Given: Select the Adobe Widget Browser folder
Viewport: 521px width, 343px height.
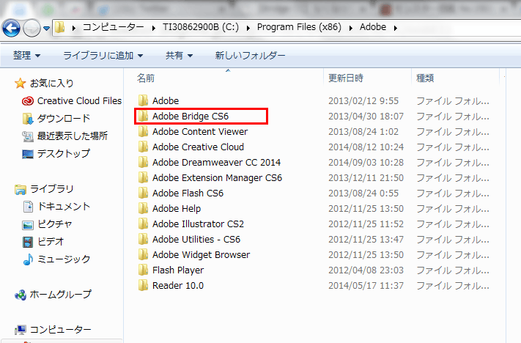Looking at the screenshot, I should click(x=201, y=255).
